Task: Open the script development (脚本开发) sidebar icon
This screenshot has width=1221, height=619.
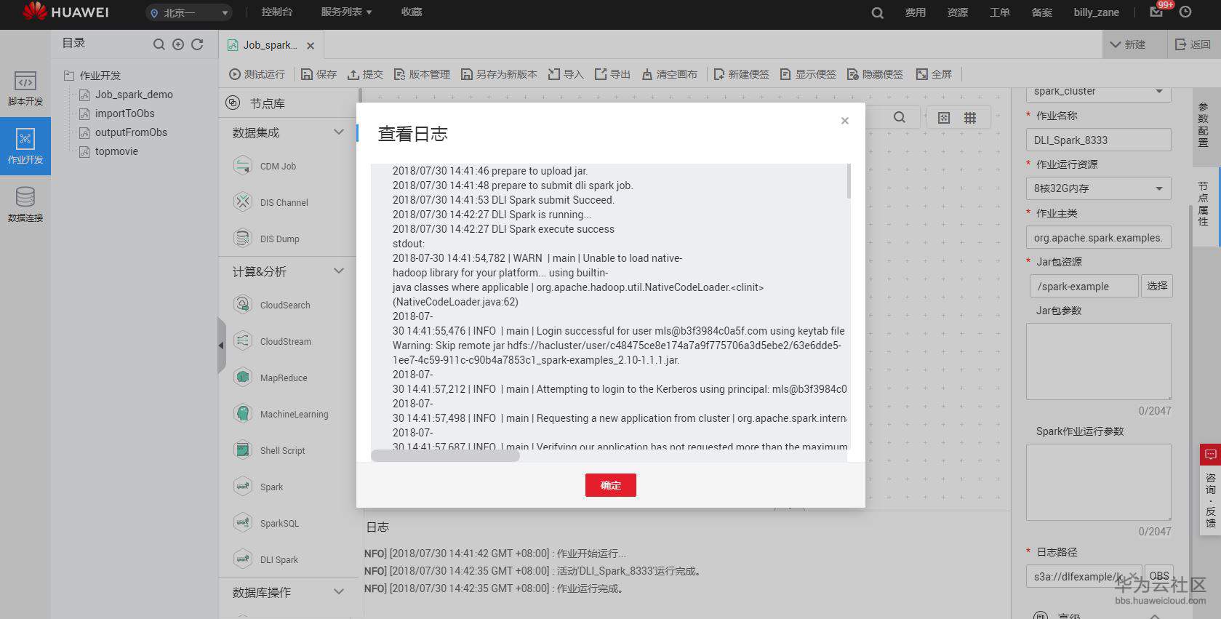Action: click(x=25, y=88)
